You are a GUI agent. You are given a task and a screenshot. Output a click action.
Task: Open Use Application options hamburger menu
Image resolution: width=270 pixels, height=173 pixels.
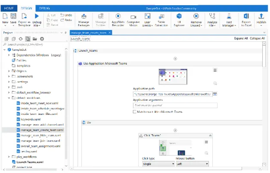click(x=215, y=70)
